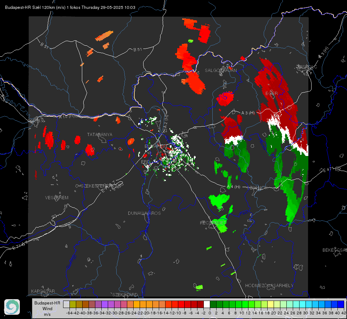Image resolution: width=347 pixels, height=319 pixels.
Task: Click the legend value '42'
Action: coord(343,313)
